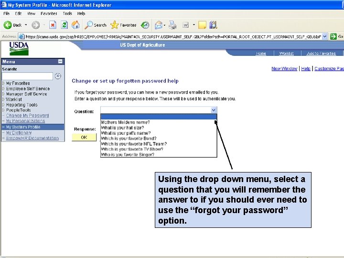Viewport: 344px width, 258px height.
Task: Collapse the Menu panel with minus icon
Action: click(60, 62)
